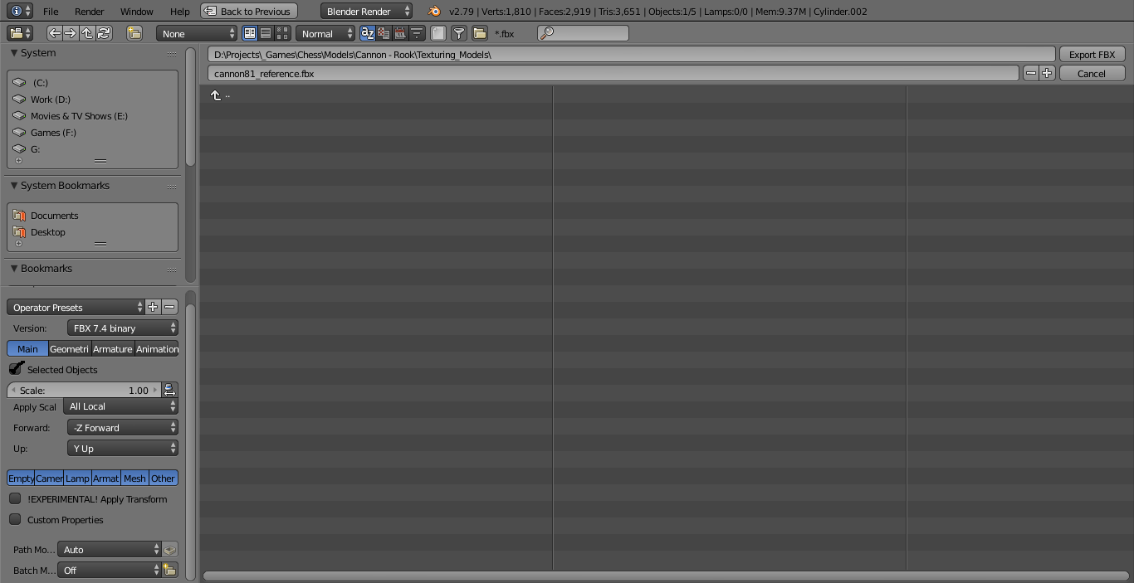Switch to thumbnail display mode
This screenshot has width=1134, height=583.
pos(282,33)
